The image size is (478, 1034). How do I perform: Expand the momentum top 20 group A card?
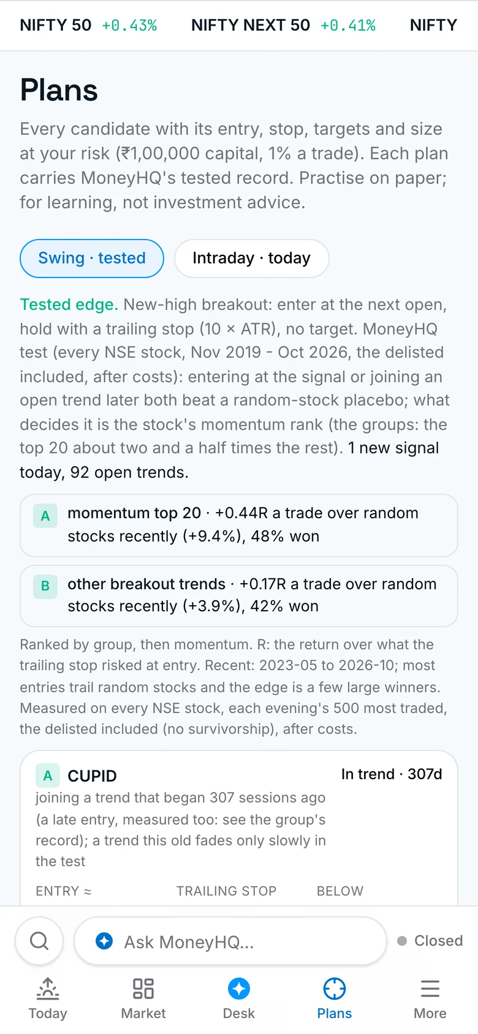coord(239,525)
